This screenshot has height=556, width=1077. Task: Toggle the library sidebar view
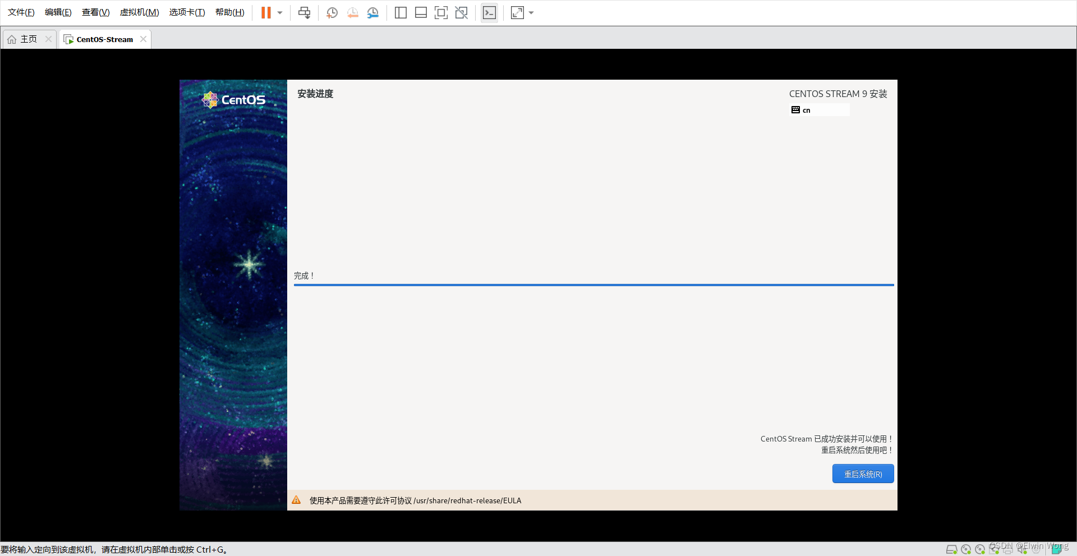click(401, 12)
